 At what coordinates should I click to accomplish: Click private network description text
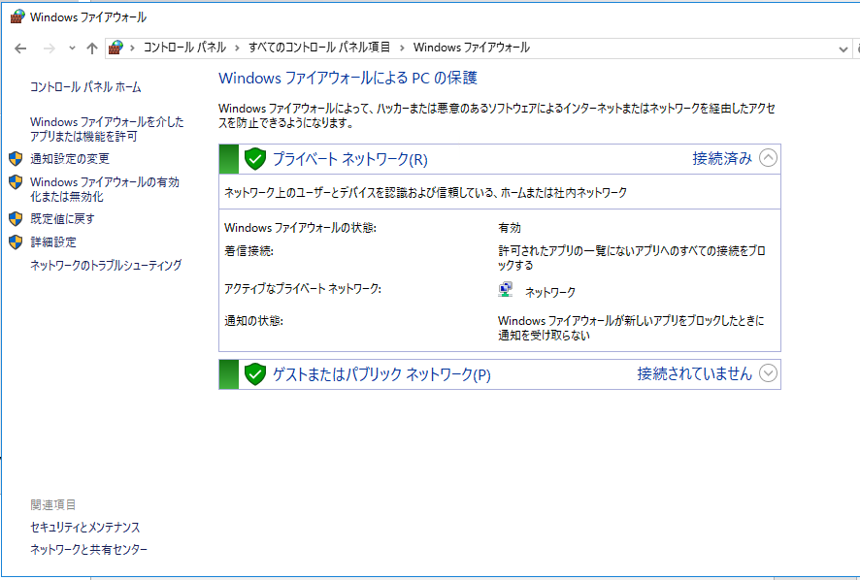[x=425, y=192]
